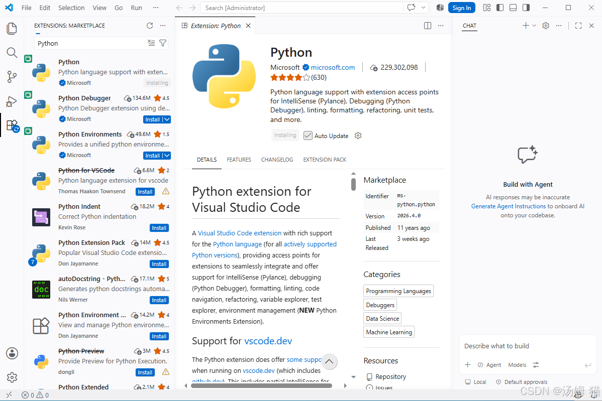Image resolution: width=602 pixels, height=401 pixels.
Task: Follow the vscode.dev heading link
Action: tap(268, 341)
